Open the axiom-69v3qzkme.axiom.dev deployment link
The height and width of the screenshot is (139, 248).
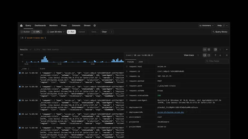tap(171, 112)
